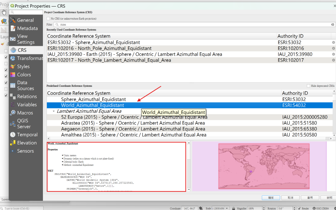Viewport: 336px width, 210px height.
Task: Click the Coordinate field in status bar
Action: click(189, 208)
